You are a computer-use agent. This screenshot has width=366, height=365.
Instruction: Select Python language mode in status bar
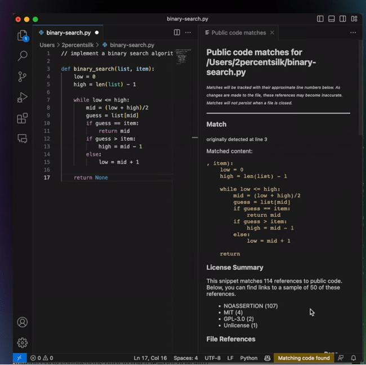click(x=249, y=358)
